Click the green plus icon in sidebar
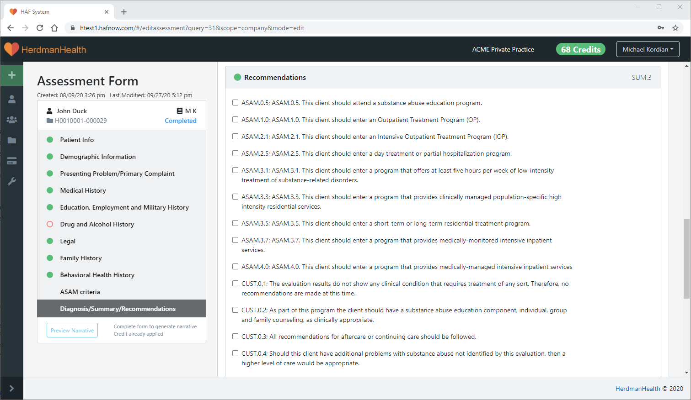The height and width of the screenshot is (400, 691). pos(12,75)
